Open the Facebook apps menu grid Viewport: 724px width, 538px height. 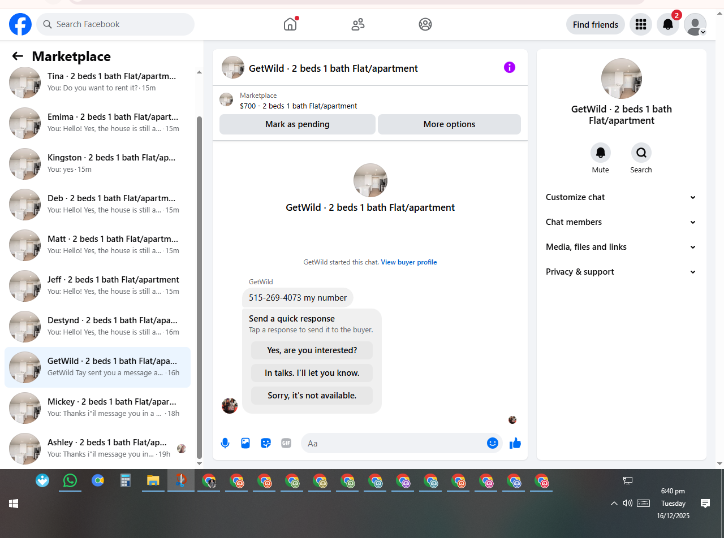click(641, 24)
